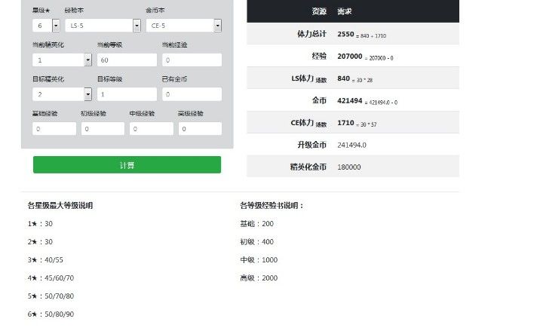This screenshot has width=537, height=331.
Task: Click the 金币 421494 result value
Action: 349,100
